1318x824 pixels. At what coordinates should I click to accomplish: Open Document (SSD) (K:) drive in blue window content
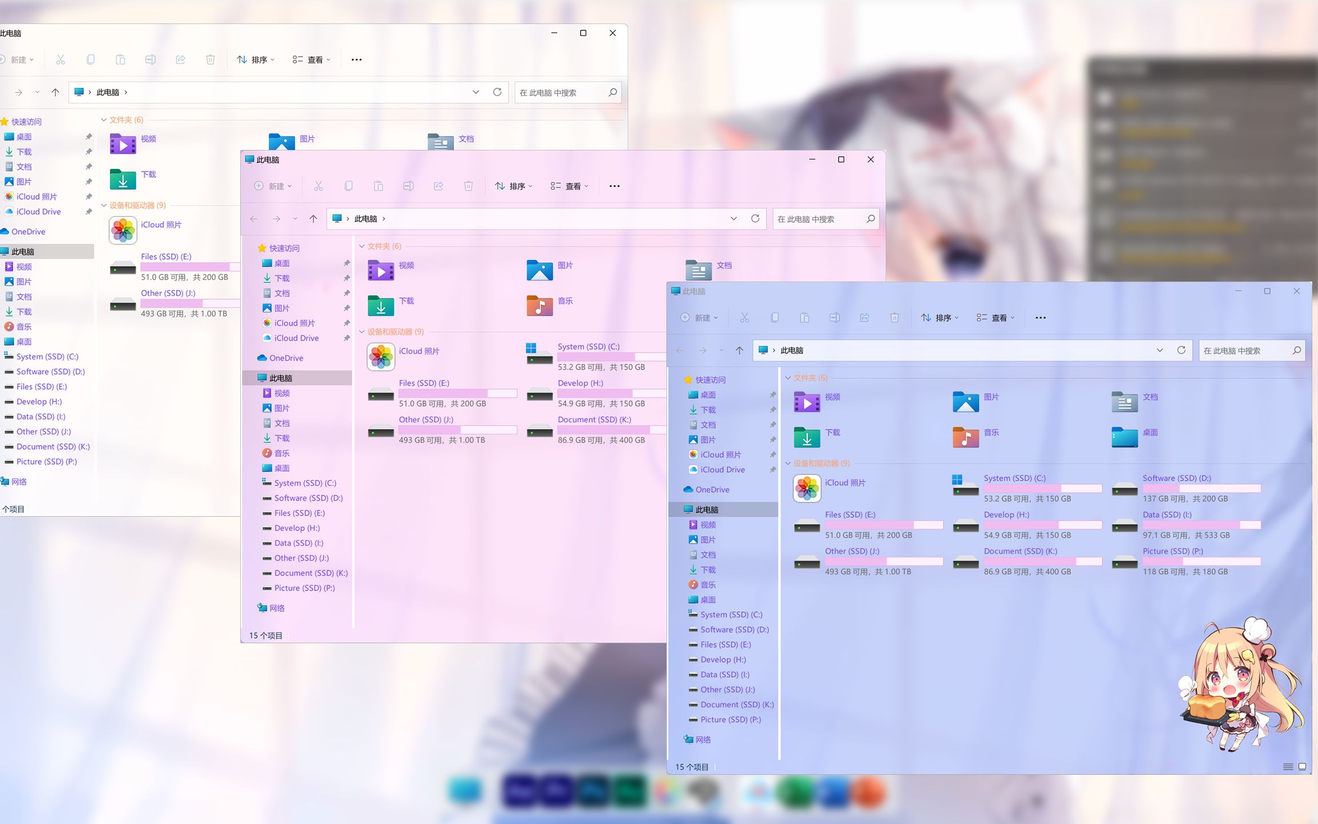[1027, 561]
